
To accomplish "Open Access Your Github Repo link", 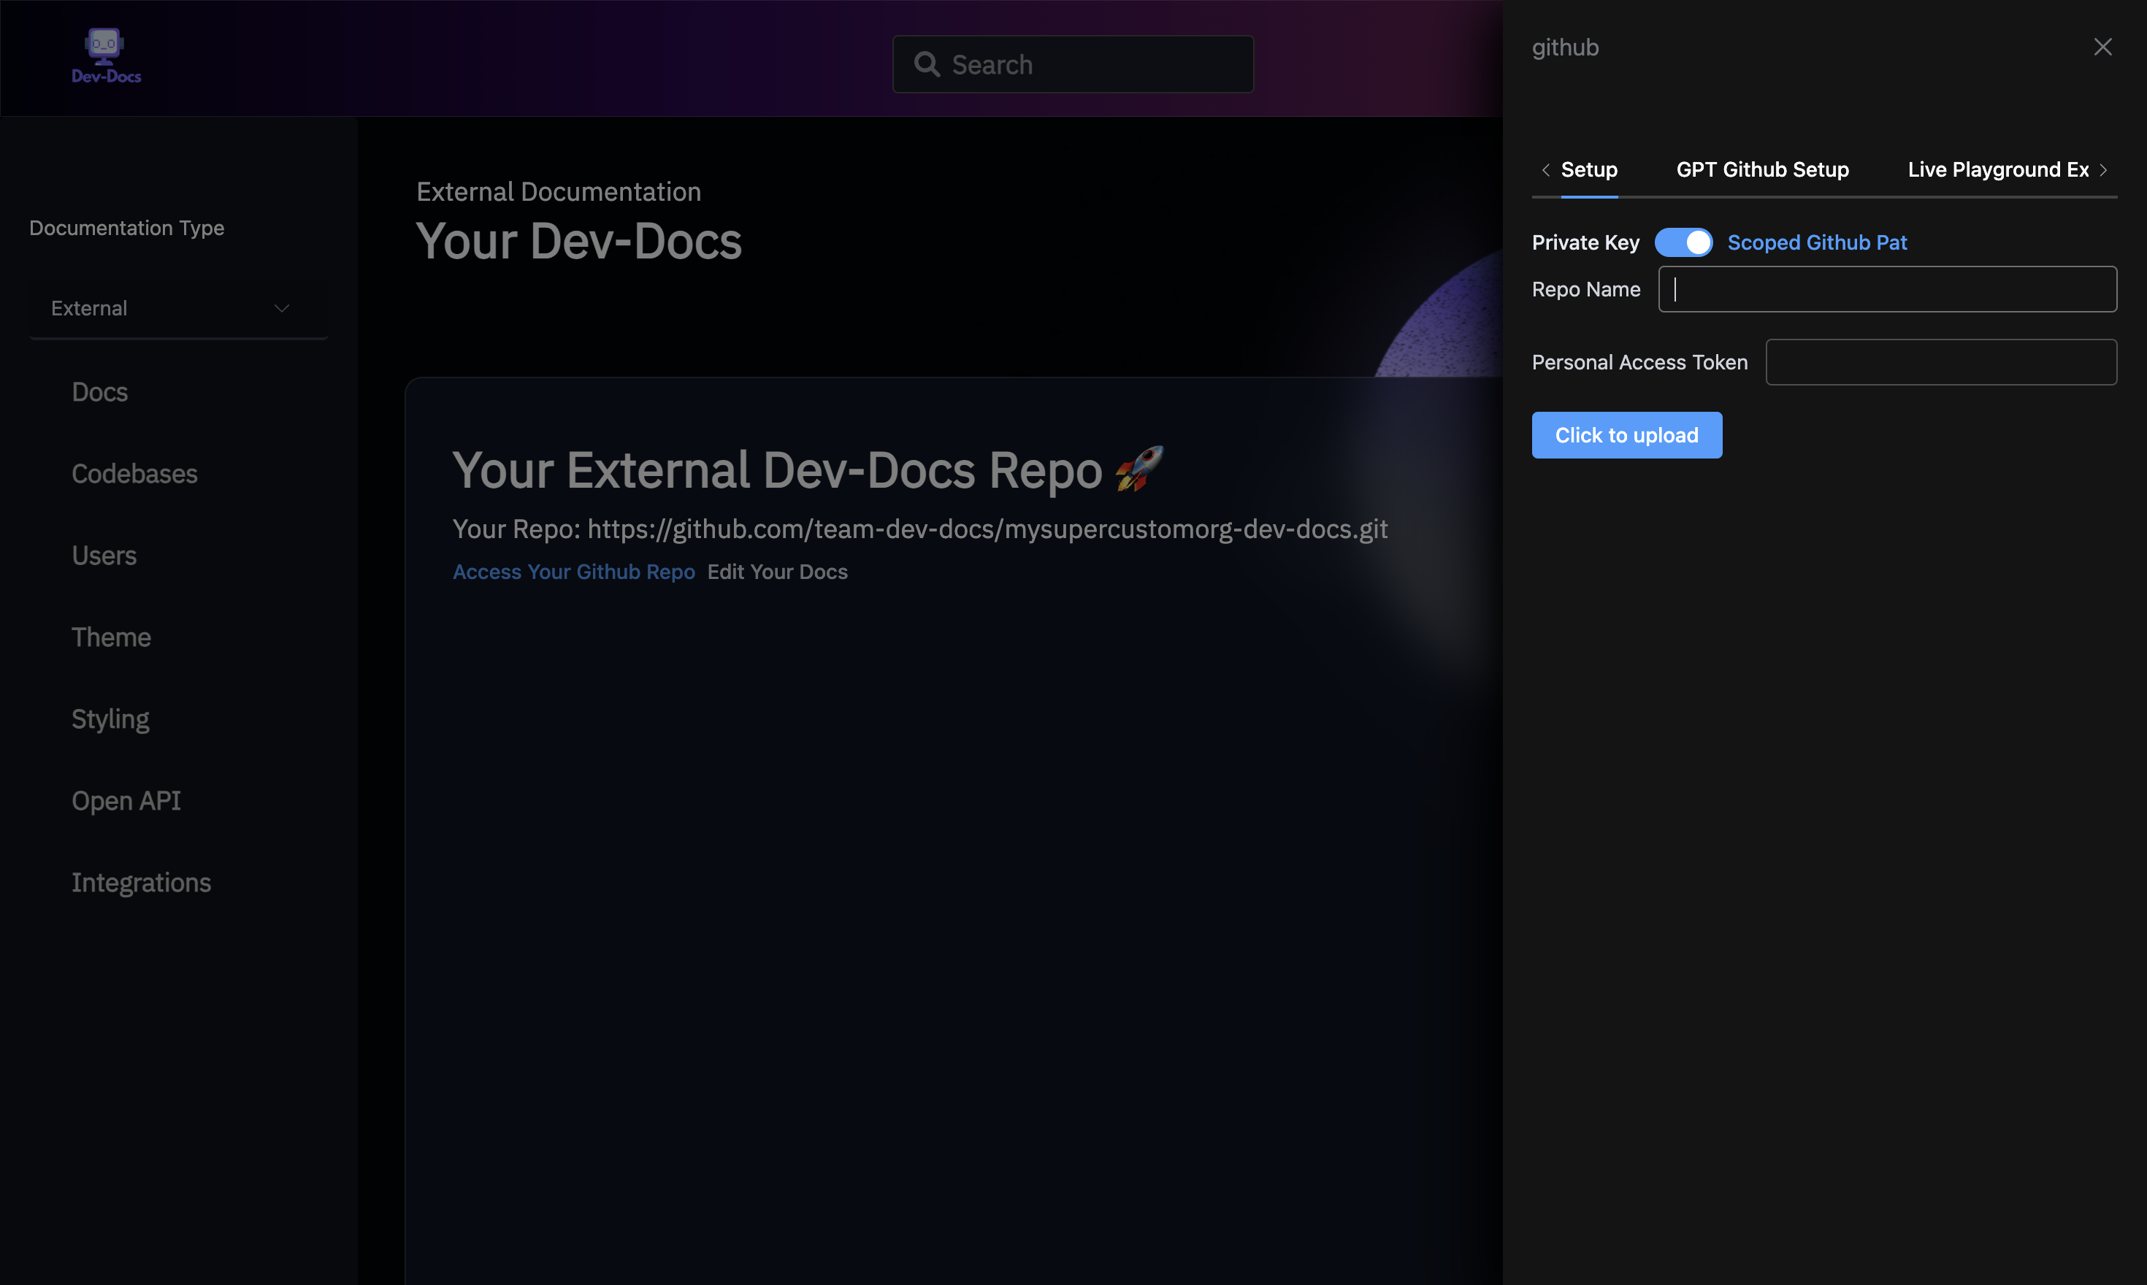I will [x=573, y=572].
